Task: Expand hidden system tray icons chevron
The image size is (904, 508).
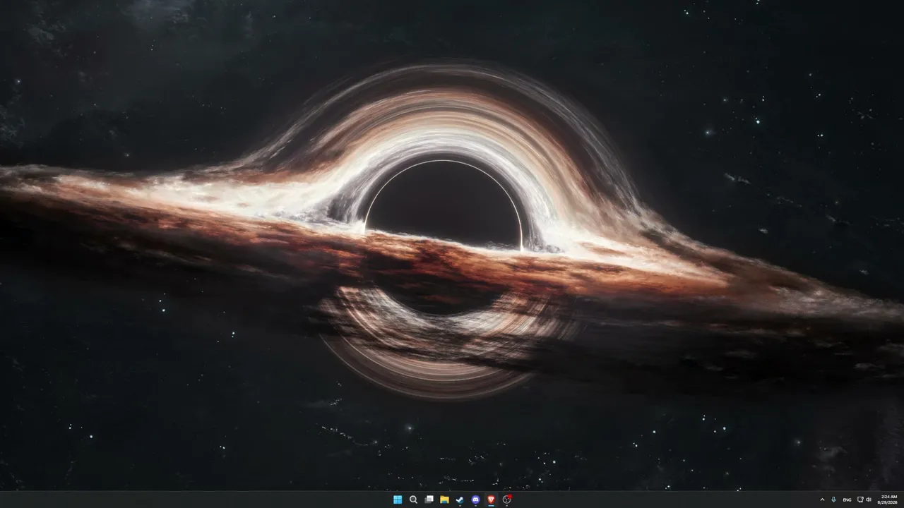Action: (x=822, y=500)
